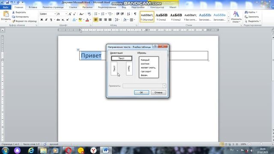Toggle strikethrough formatting

click(x=58, y=20)
